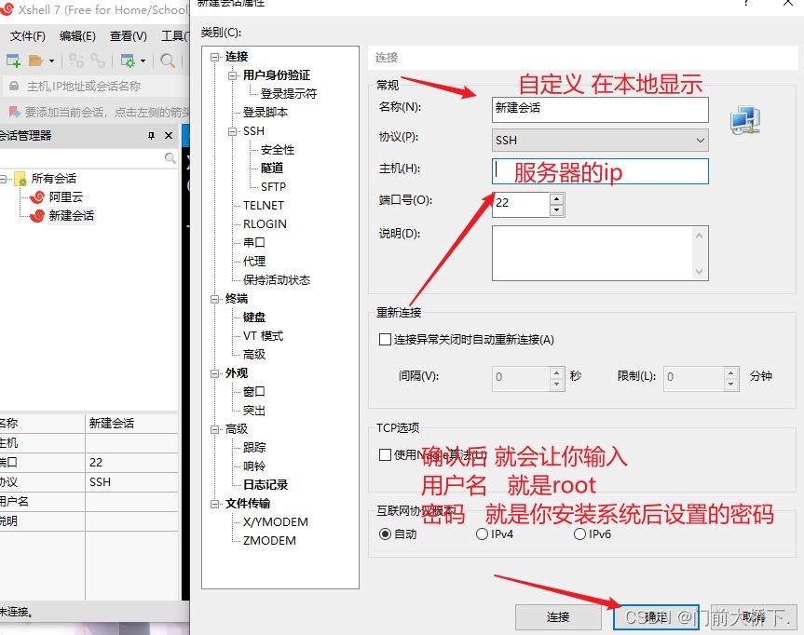Click the 新建会话 session swirl icon in tree
The width and height of the screenshot is (804, 635).
tap(37, 216)
